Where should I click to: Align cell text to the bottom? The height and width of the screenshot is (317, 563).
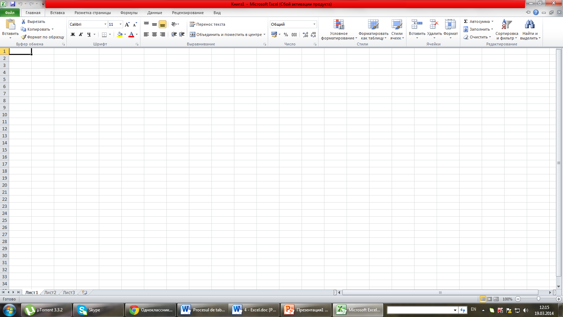point(163,24)
